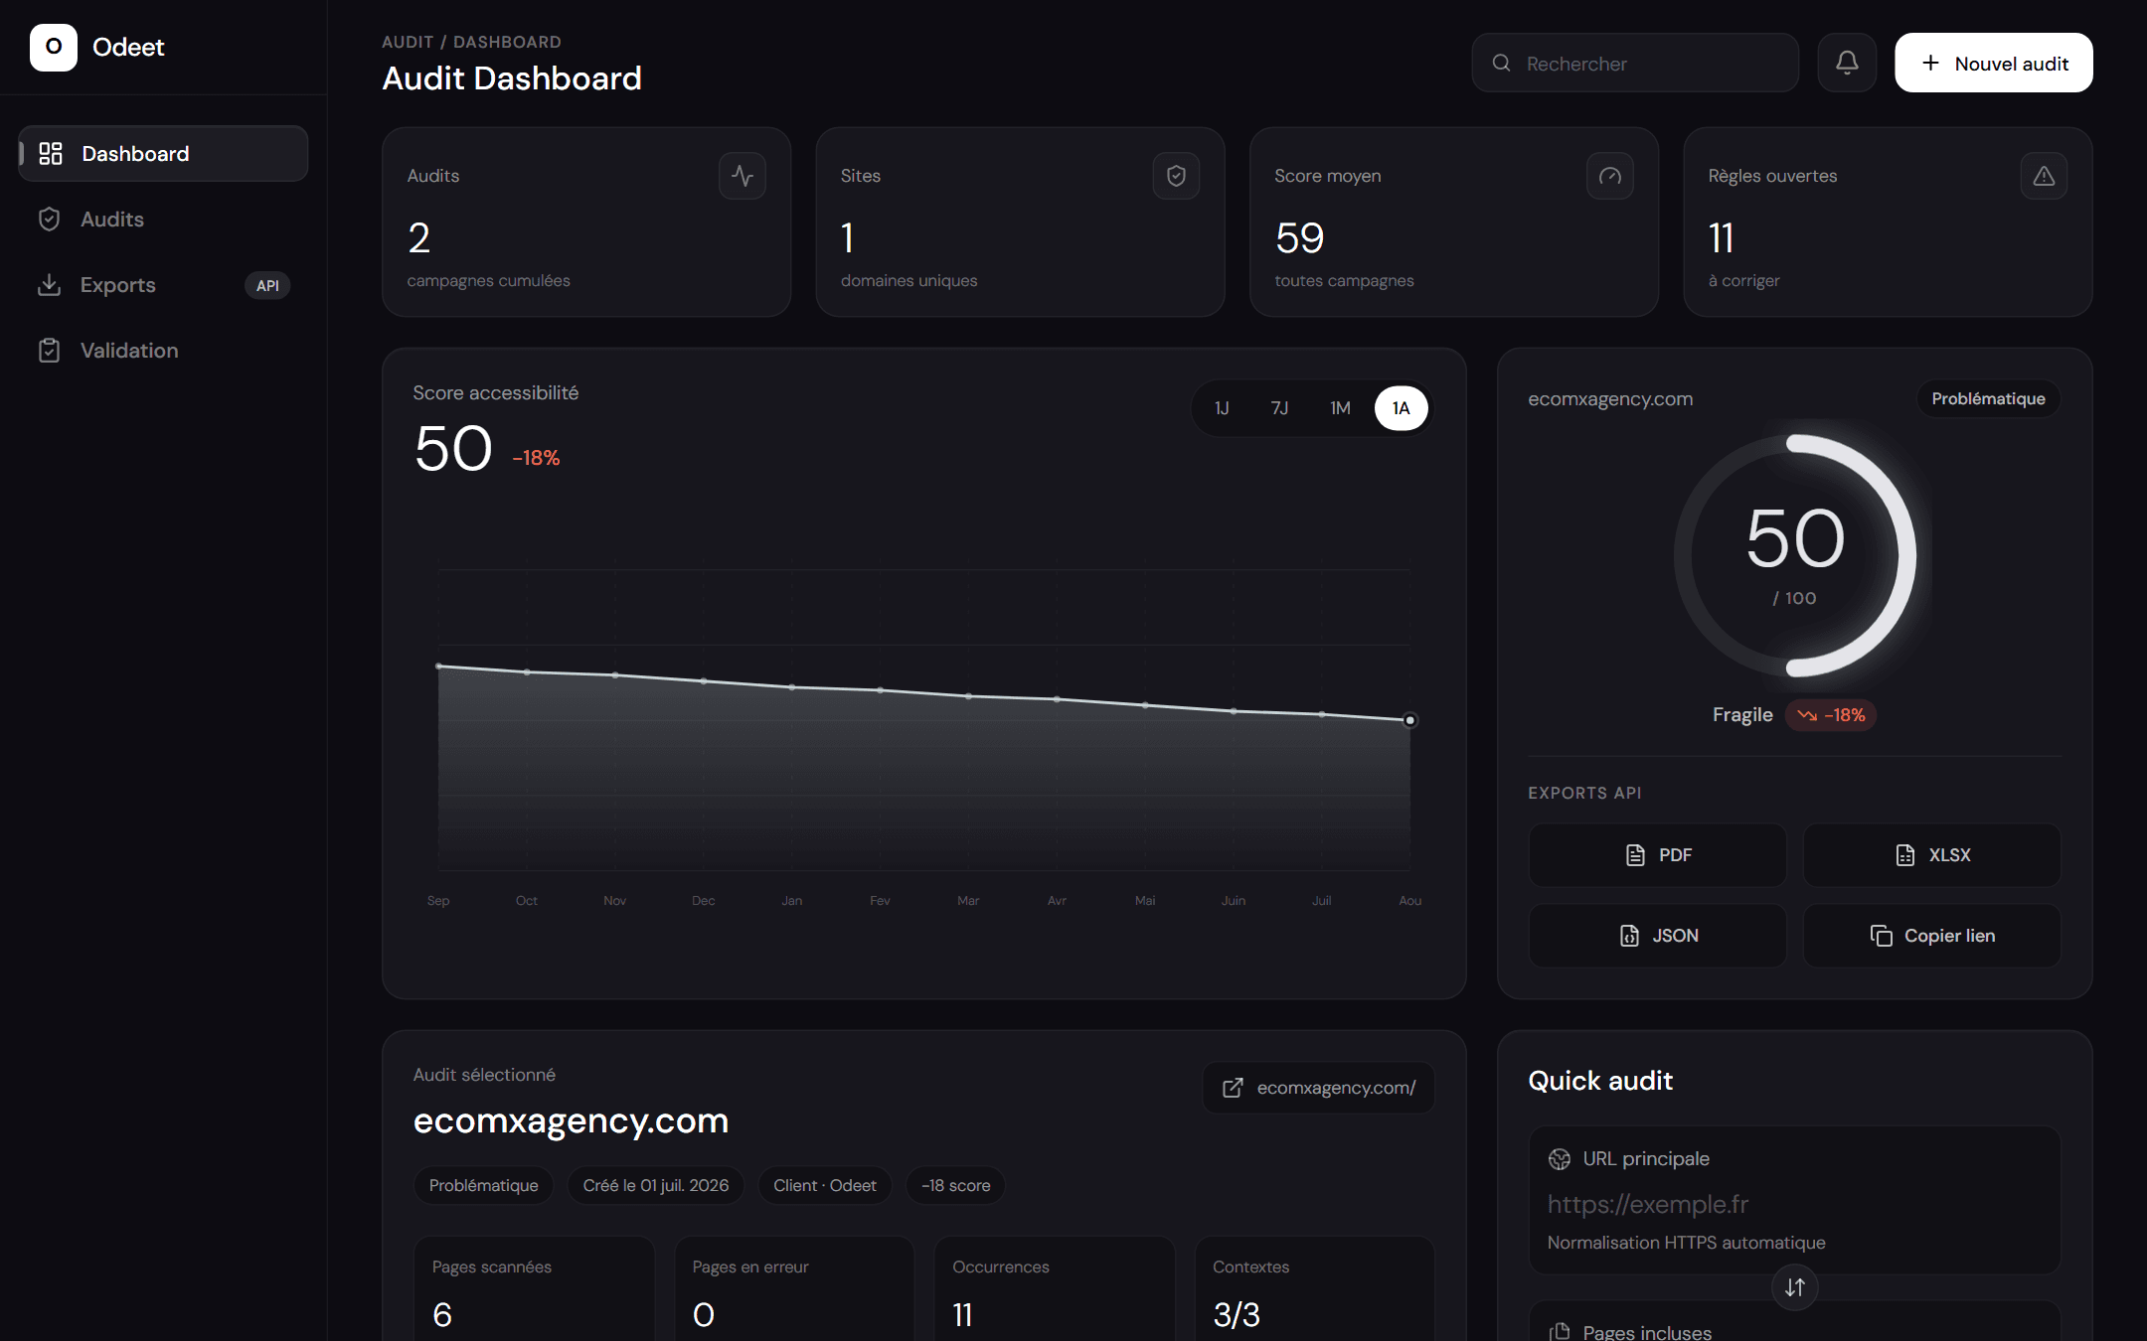Image resolution: width=2147 pixels, height=1341 pixels.
Task: Click the Audits shield icon in sidebar
Action: coord(49,220)
